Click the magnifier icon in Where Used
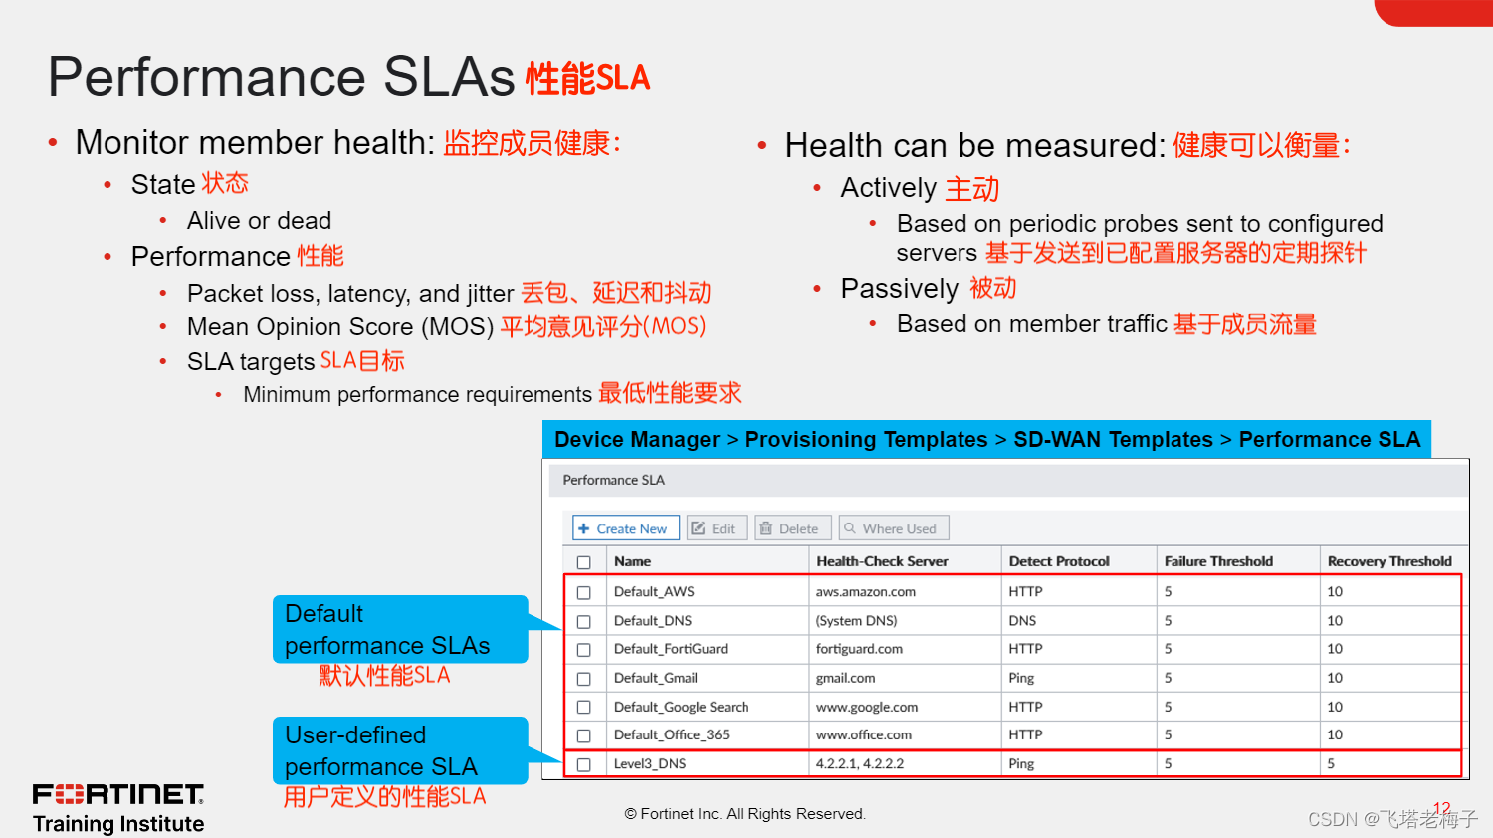This screenshot has height=838, width=1493. tap(850, 528)
